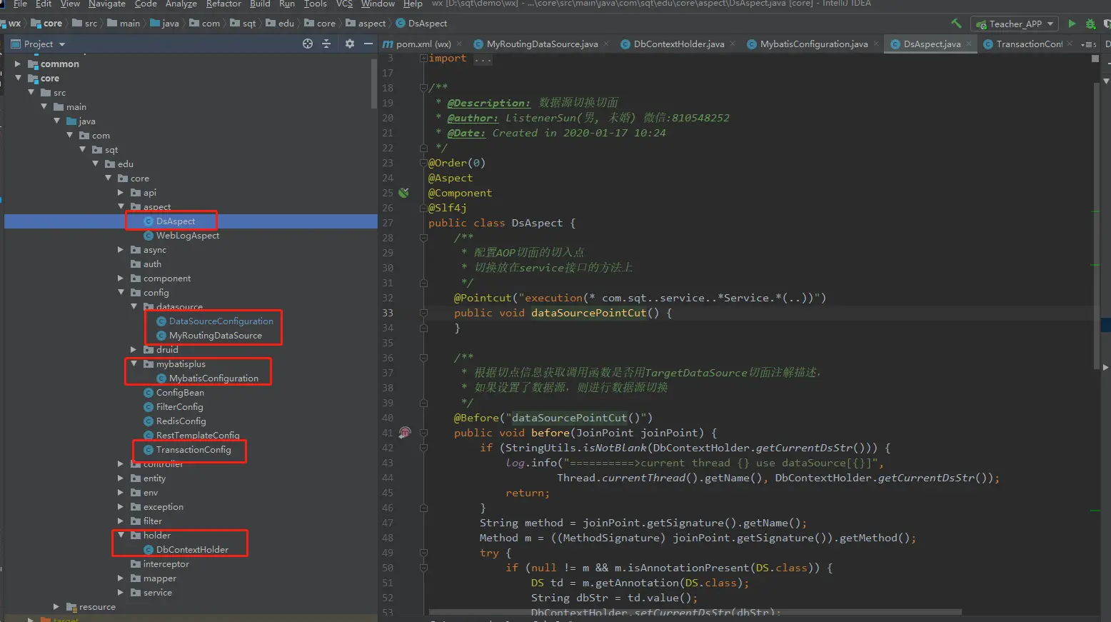Fold the comment block starting at line 28
1111x622 pixels.
coord(423,238)
